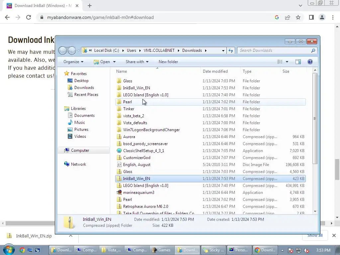This screenshot has width=340, height=255.
Task: Open Windows Start menu
Action: tap(9, 249)
